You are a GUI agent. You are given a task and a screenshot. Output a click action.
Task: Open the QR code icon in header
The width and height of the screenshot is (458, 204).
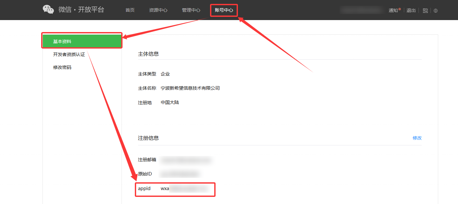pyautogui.click(x=426, y=10)
